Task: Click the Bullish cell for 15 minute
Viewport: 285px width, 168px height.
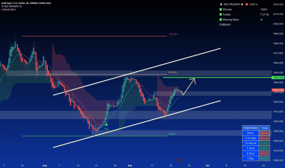Action: point(264,143)
